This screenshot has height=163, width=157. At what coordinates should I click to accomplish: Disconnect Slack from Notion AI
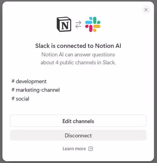click(x=78, y=135)
